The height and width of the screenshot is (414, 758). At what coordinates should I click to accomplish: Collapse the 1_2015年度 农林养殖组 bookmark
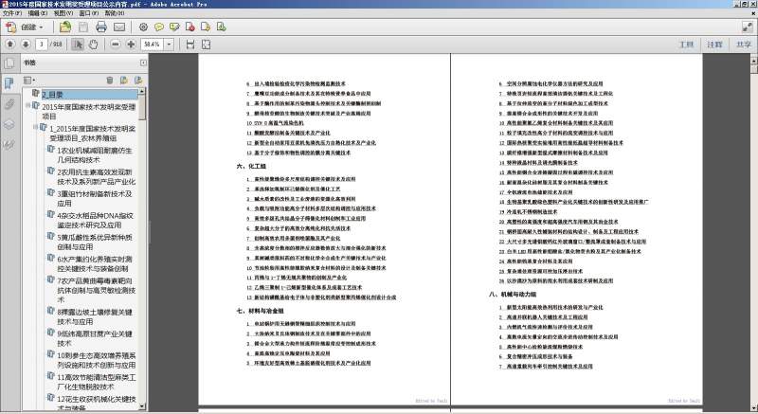pyautogui.click(x=35, y=127)
